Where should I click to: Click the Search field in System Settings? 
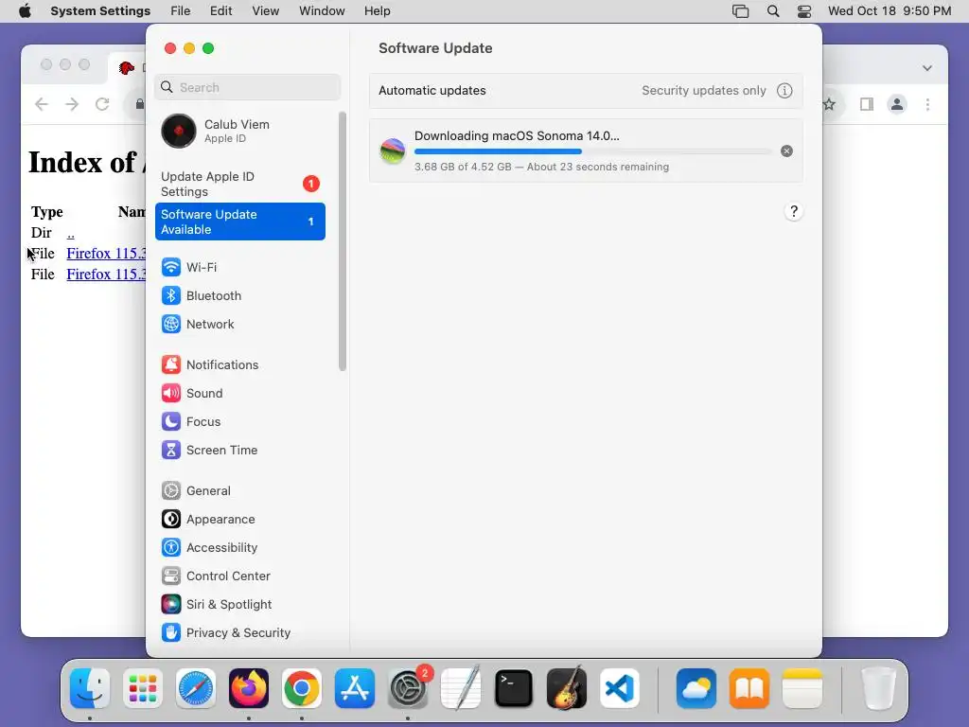click(247, 87)
